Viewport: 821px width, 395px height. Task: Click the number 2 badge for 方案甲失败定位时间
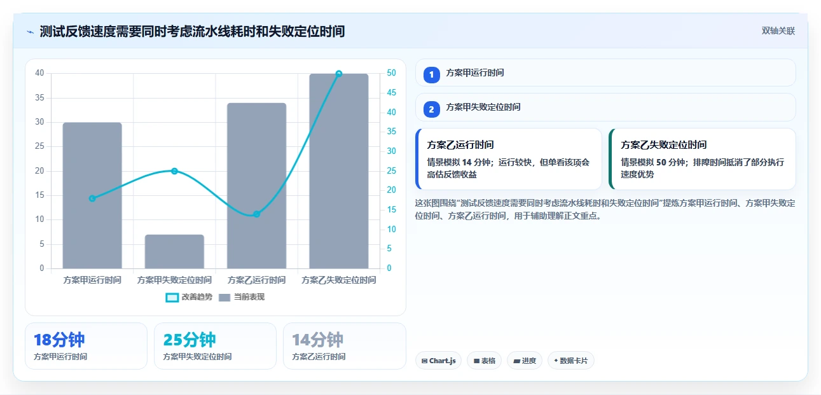[x=431, y=109]
